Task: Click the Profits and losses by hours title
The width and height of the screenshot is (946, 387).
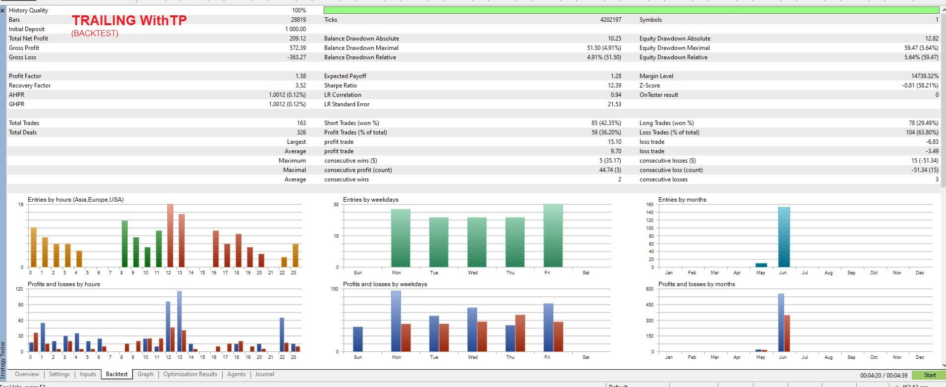Action: coord(64,284)
